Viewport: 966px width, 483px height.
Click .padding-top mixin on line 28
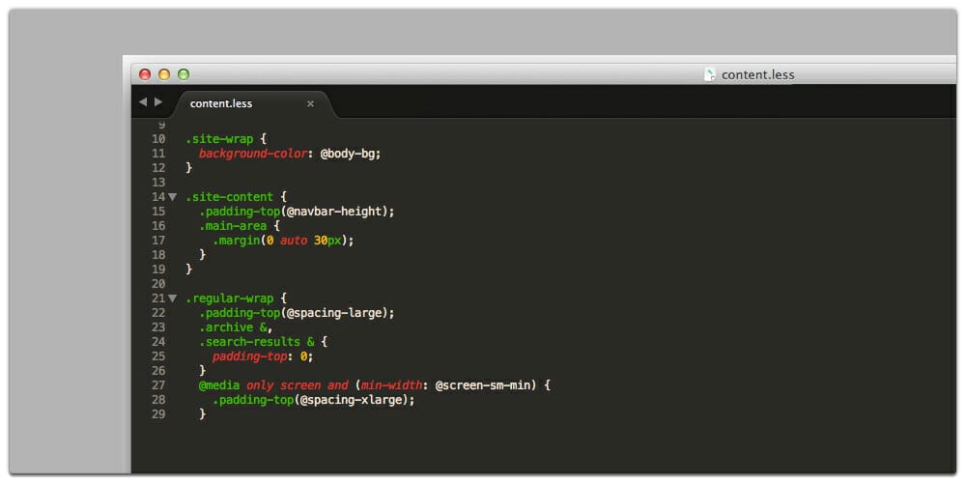252,401
